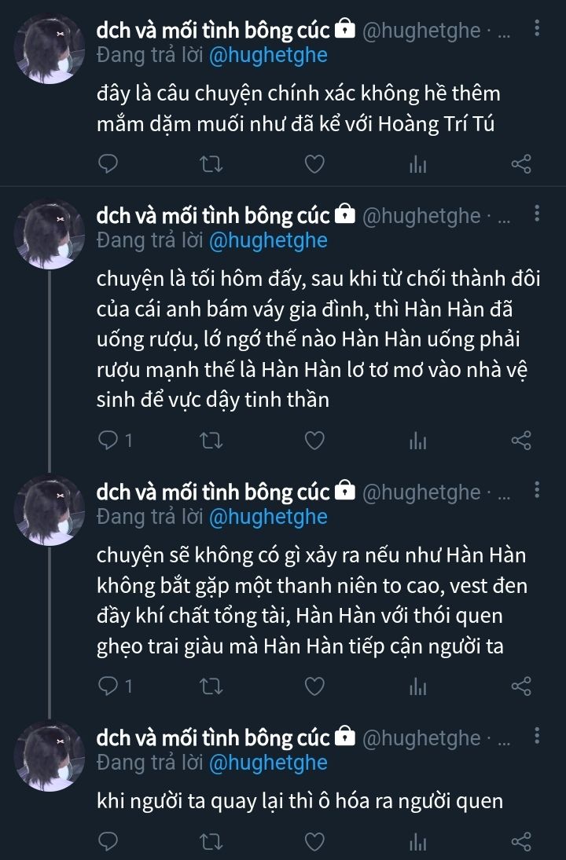Like the tweet mentioning Hoàng Trí Tú
Viewport: 566px width, 860px height.
[314, 164]
